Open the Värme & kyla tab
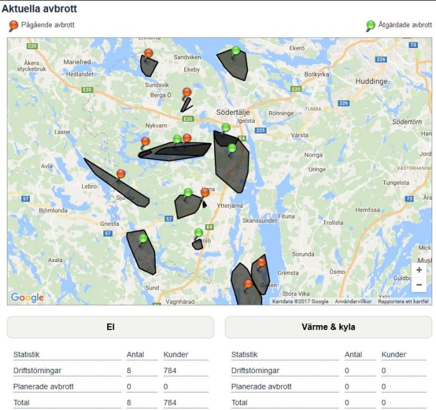This screenshot has width=436, height=410. tap(328, 327)
